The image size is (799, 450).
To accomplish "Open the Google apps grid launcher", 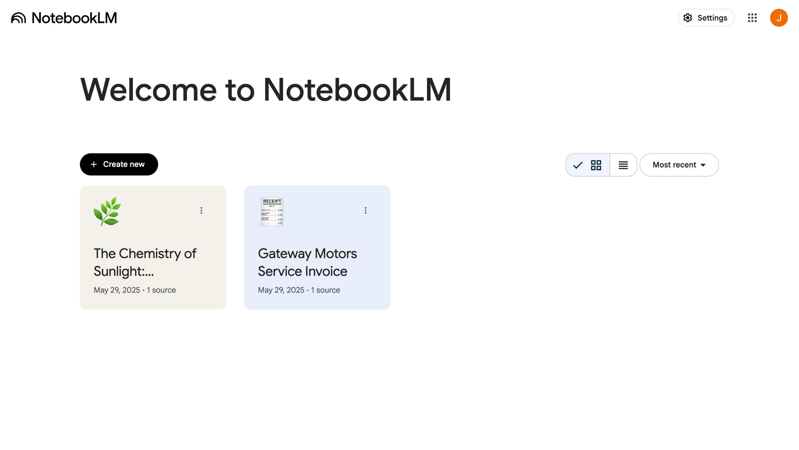I will click(752, 18).
